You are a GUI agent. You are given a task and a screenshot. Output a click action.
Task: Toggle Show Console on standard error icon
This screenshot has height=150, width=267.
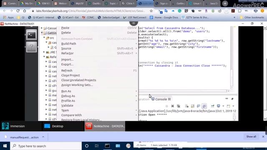click(204, 106)
